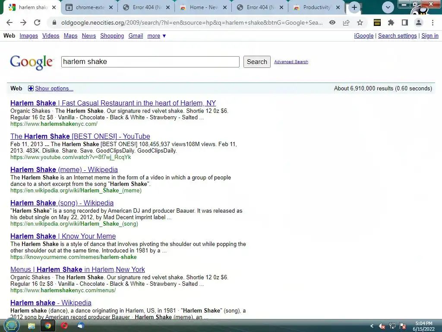Click the taskbar clock 5:04 PM

[x=424, y=326]
